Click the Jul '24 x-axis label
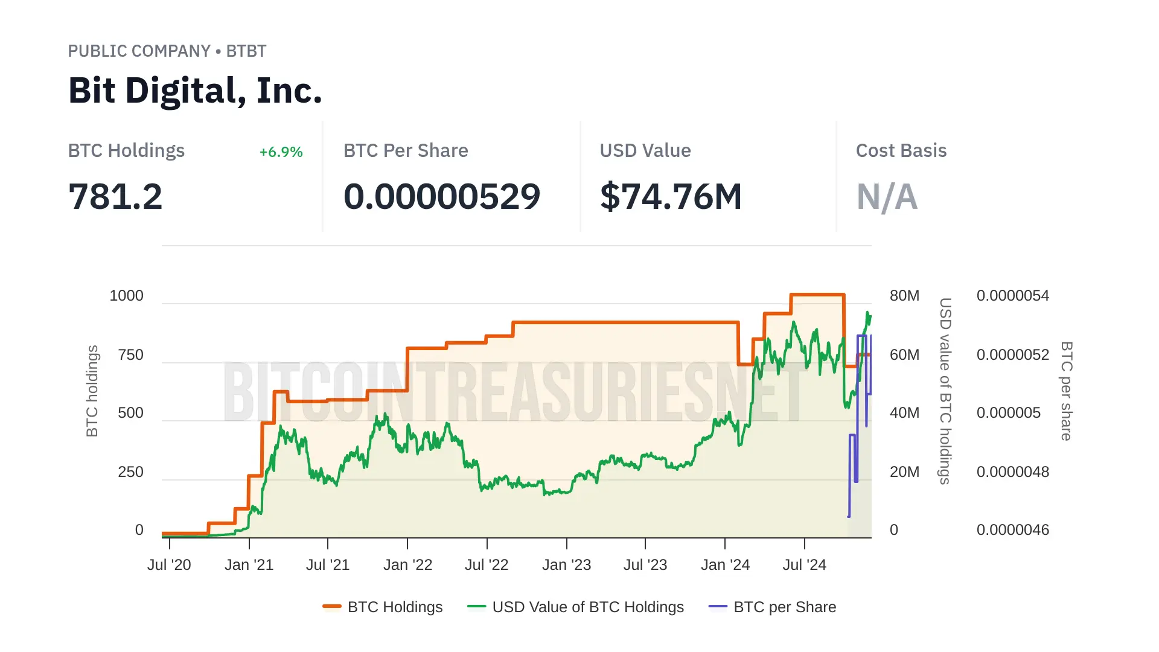 pos(804,565)
